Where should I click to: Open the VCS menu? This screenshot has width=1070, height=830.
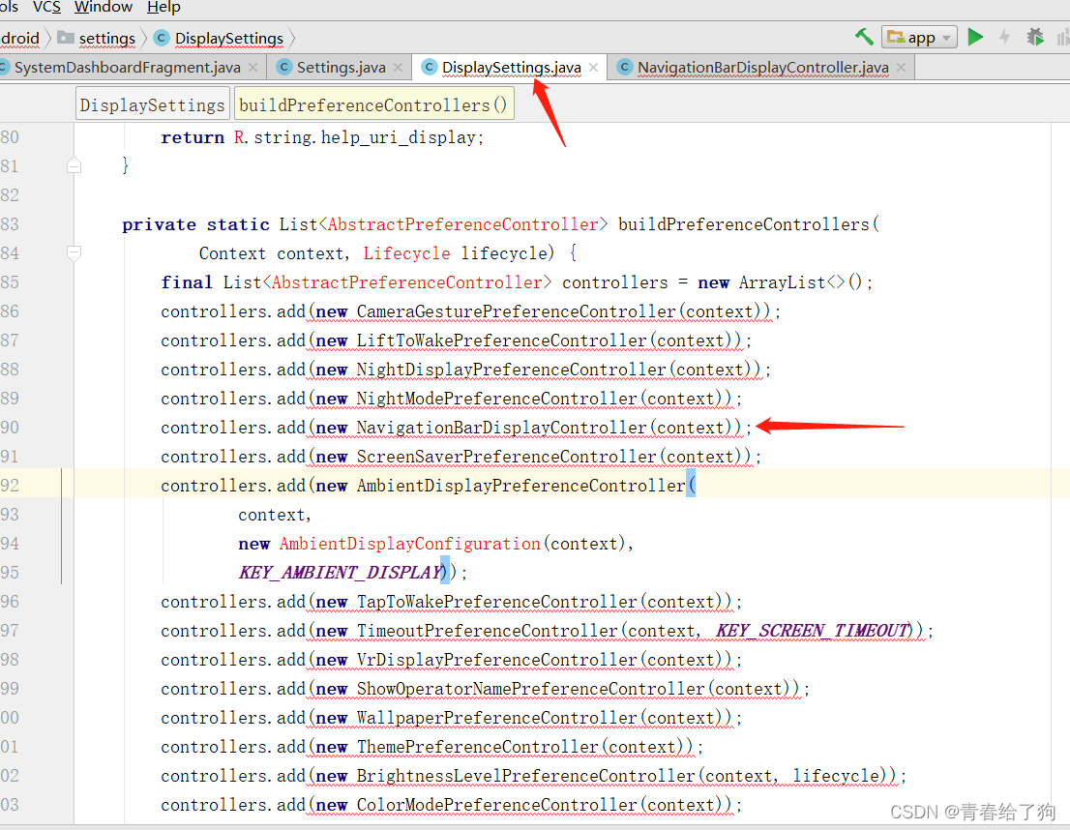(x=46, y=8)
